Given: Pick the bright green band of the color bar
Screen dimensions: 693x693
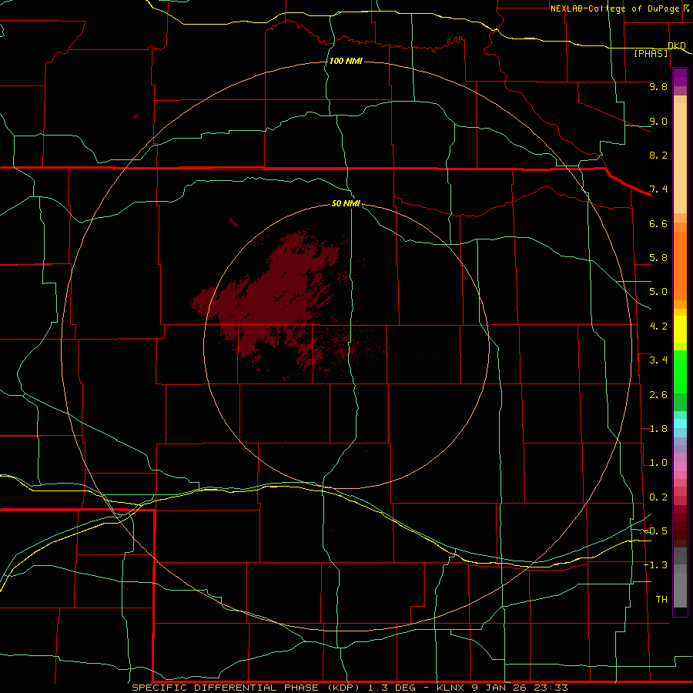Looking at the screenshot, I should [680, 372].
